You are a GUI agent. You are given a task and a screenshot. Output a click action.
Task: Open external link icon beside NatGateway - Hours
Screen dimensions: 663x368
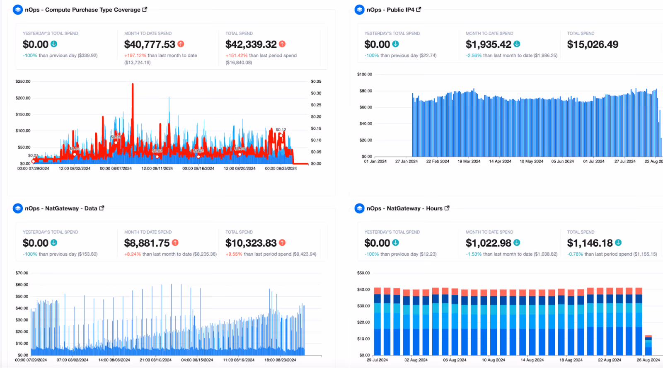coord(447,208)
